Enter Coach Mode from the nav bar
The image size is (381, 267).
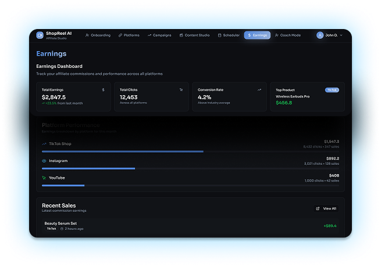click(x=288, y=35)
